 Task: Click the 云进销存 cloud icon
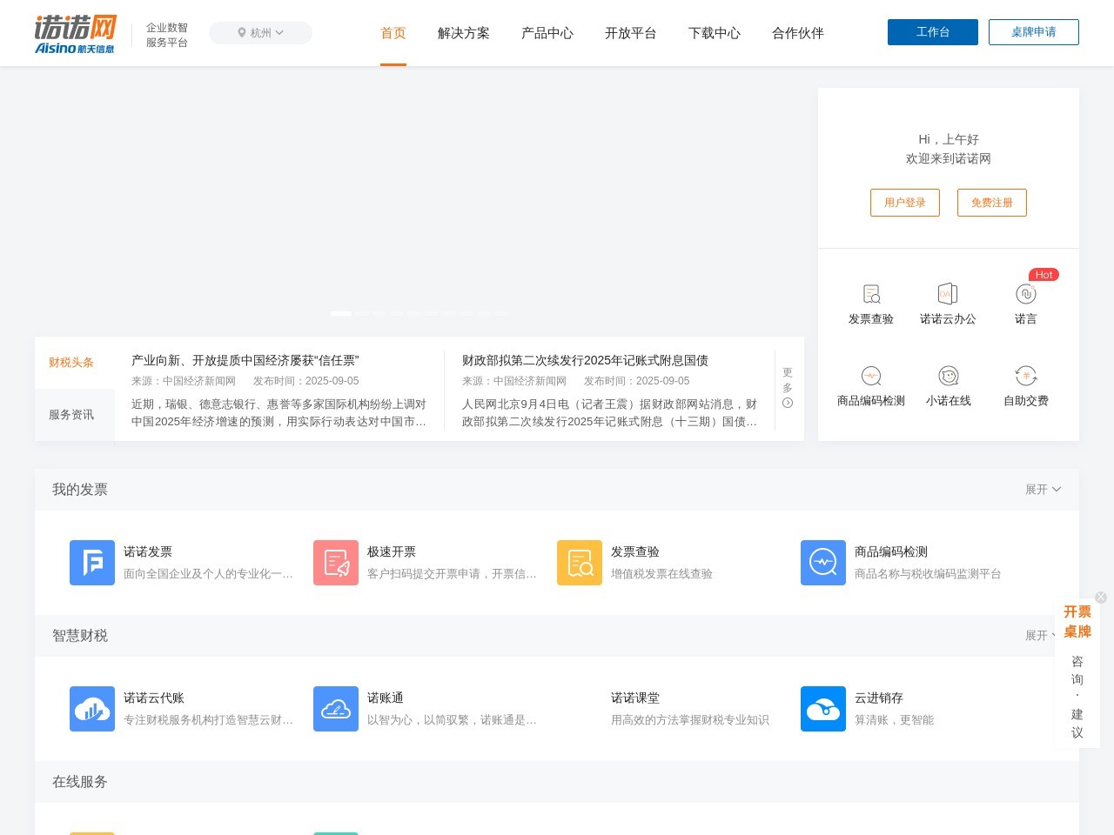823,709
